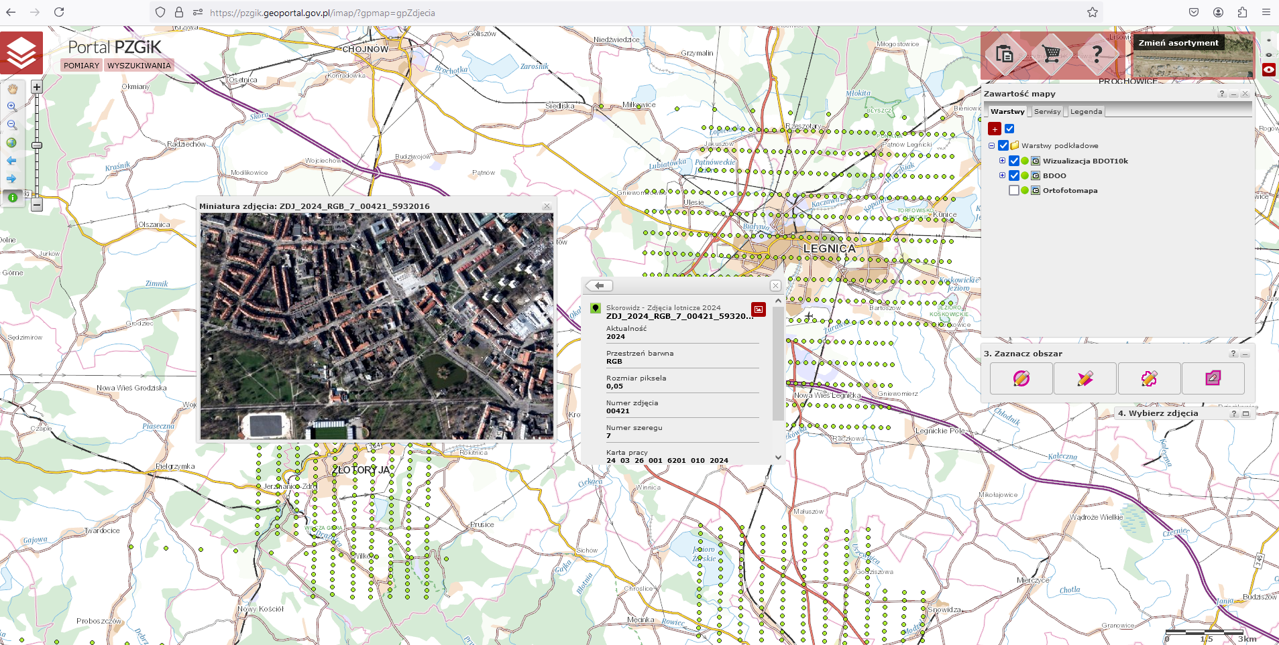Click the map zoom slider handle
Viewport: 1279px width, 645px height.
pos(37,145)
